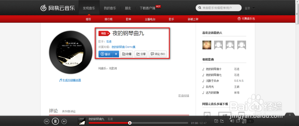Viewport: 299px width, 126px height.
Task: Click the gift icon beside 付费音乐包
Action: (x=239, y=19)
